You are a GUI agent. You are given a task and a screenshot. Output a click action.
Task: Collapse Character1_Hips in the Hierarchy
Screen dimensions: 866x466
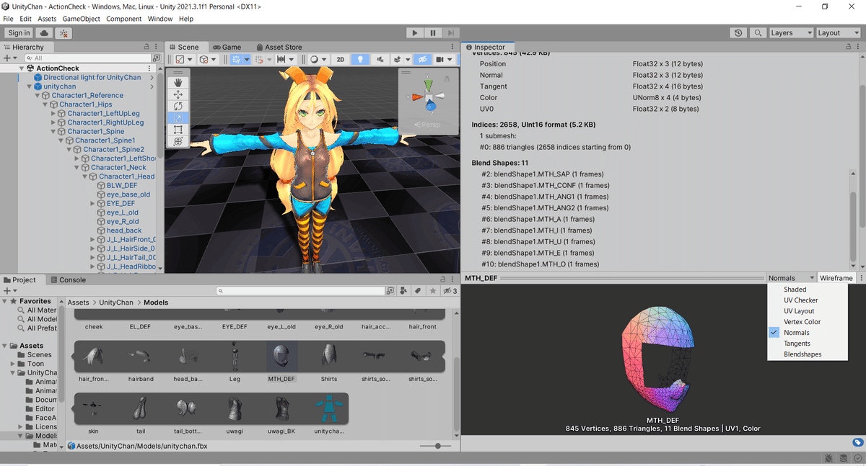tap(45, 104)
